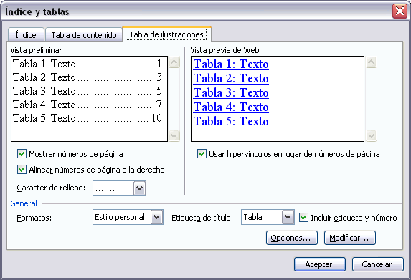Open the Etiqueta de título dropdown arrow
The image size is (411, 280).
tap(288, 217)
